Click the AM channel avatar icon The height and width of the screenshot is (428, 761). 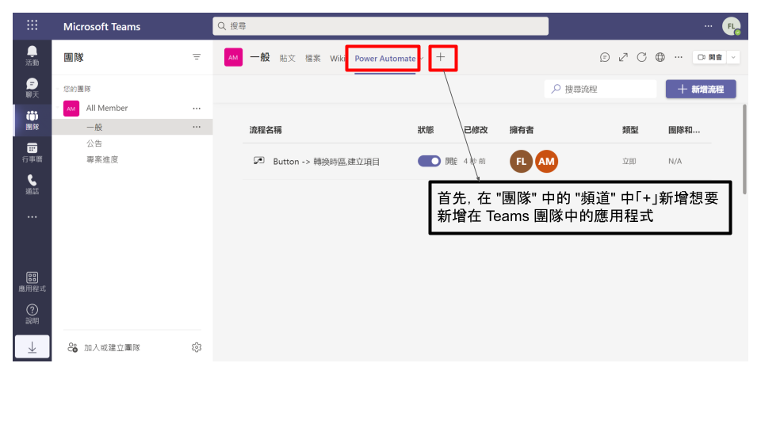(x=233, y=57)
